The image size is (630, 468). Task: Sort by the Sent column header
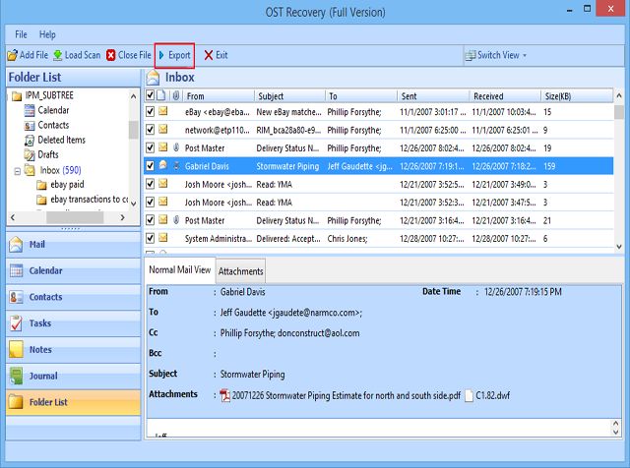[x=433, y=96]
